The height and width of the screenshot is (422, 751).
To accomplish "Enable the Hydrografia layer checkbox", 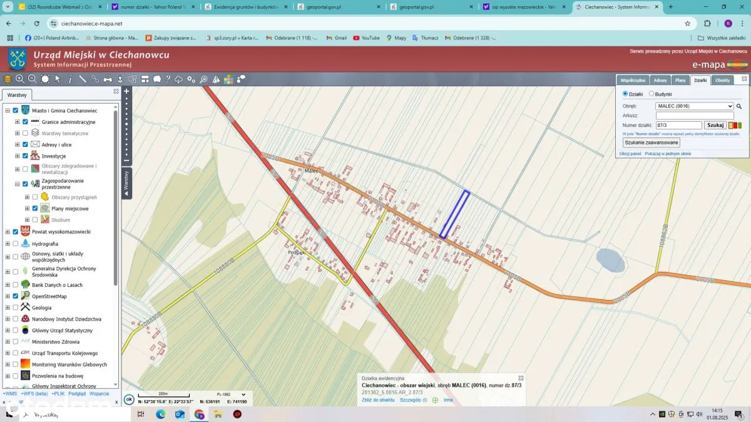I will click(15, 243).
